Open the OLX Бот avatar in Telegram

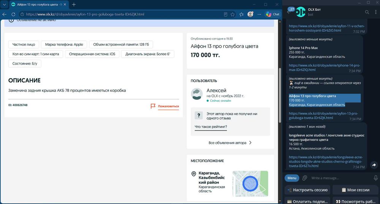click(x=301, y=12)
